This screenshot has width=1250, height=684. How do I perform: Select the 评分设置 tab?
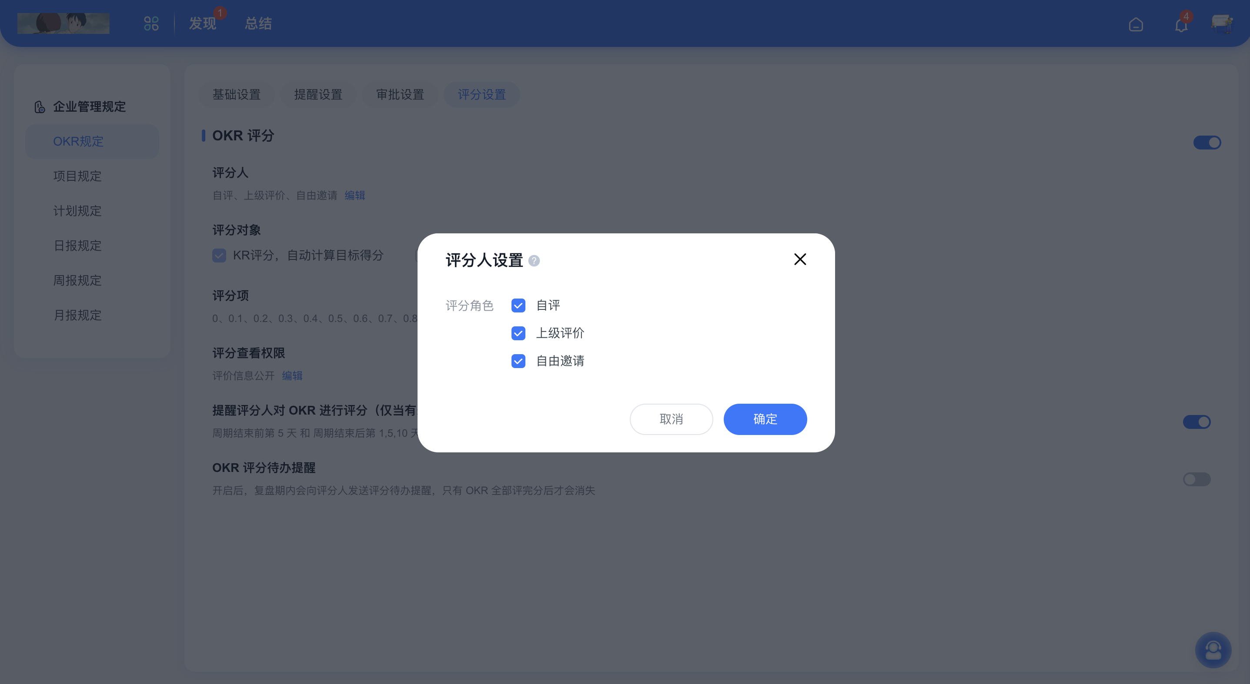point(482,95)
